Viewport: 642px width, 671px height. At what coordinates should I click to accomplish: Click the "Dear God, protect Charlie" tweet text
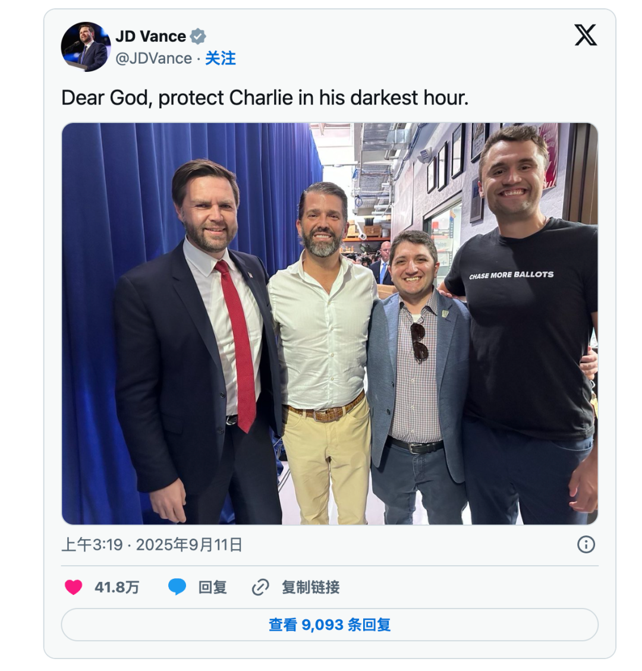pyautogui.click(x=265, y=97)
